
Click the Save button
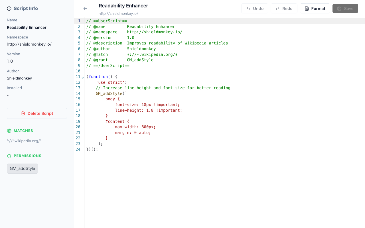tap(345, 9)
